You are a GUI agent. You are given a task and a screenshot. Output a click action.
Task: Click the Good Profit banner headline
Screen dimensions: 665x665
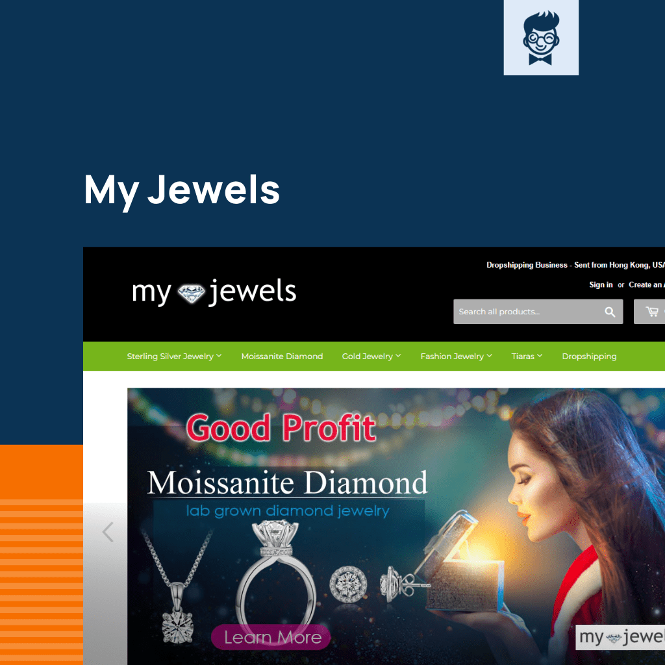(x=281, y=427)
